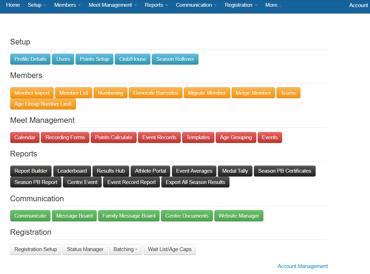The width and height of the screenshot is (370, 274).
Task: Click Account in the top right corner
Action: (358, 5)
